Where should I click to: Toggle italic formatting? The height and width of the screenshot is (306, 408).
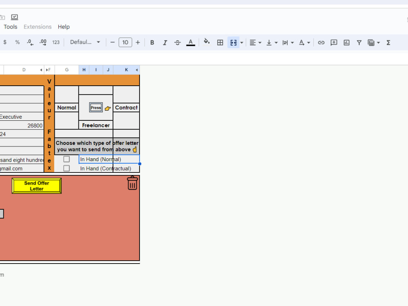pos(165,42)
